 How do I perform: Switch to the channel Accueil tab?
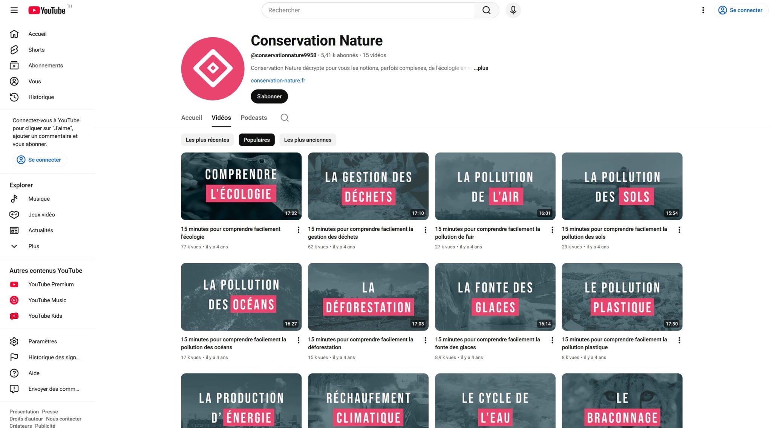point(191,118)
